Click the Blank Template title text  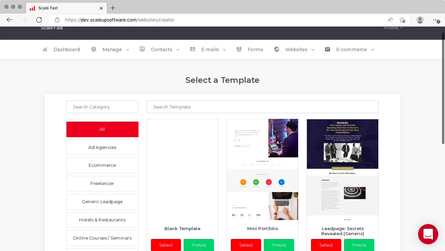[182, 229]
